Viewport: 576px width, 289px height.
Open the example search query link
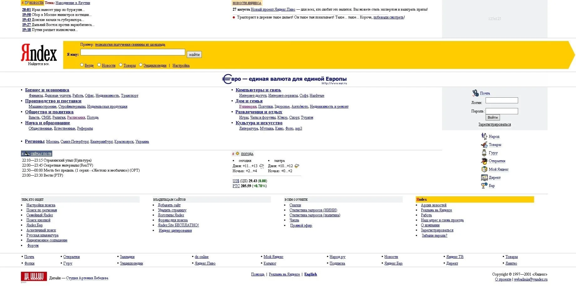click(x=130, y=44)
